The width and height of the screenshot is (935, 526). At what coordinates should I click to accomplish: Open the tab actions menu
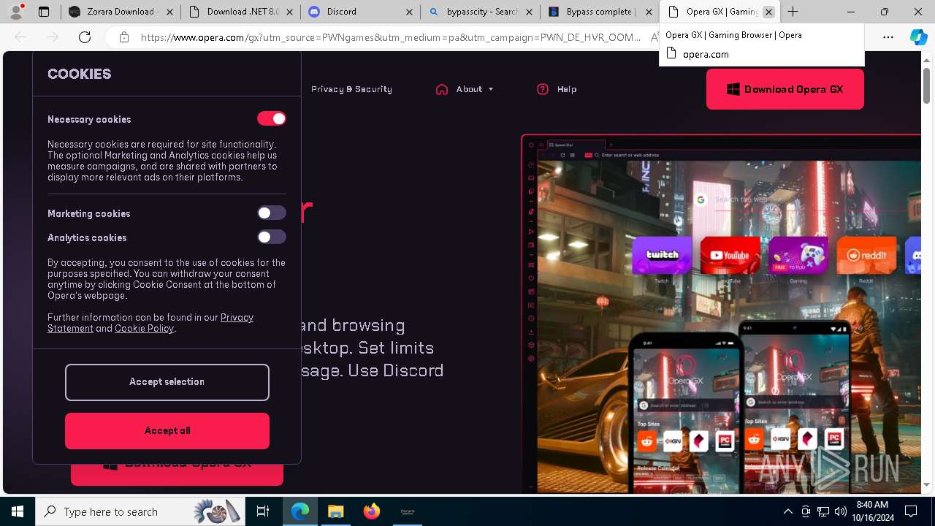click(x=44, y=12)
